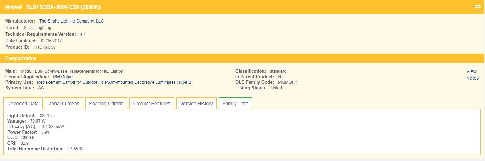
Task: Click the Listing Status value Listed
Action: (x=276, y=88)
